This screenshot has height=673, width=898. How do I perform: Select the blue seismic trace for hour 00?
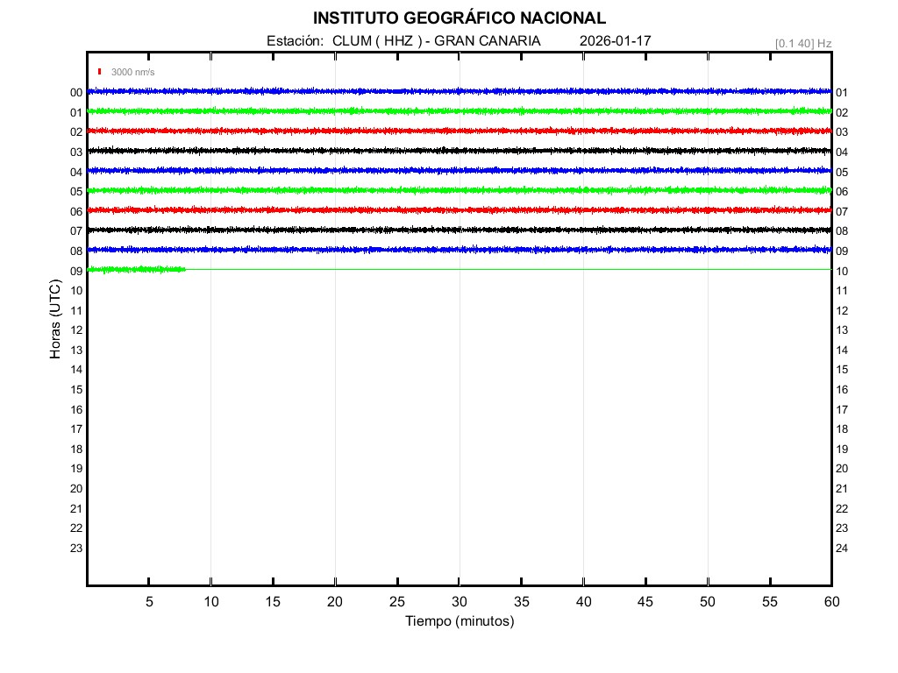tap(459, 91)
